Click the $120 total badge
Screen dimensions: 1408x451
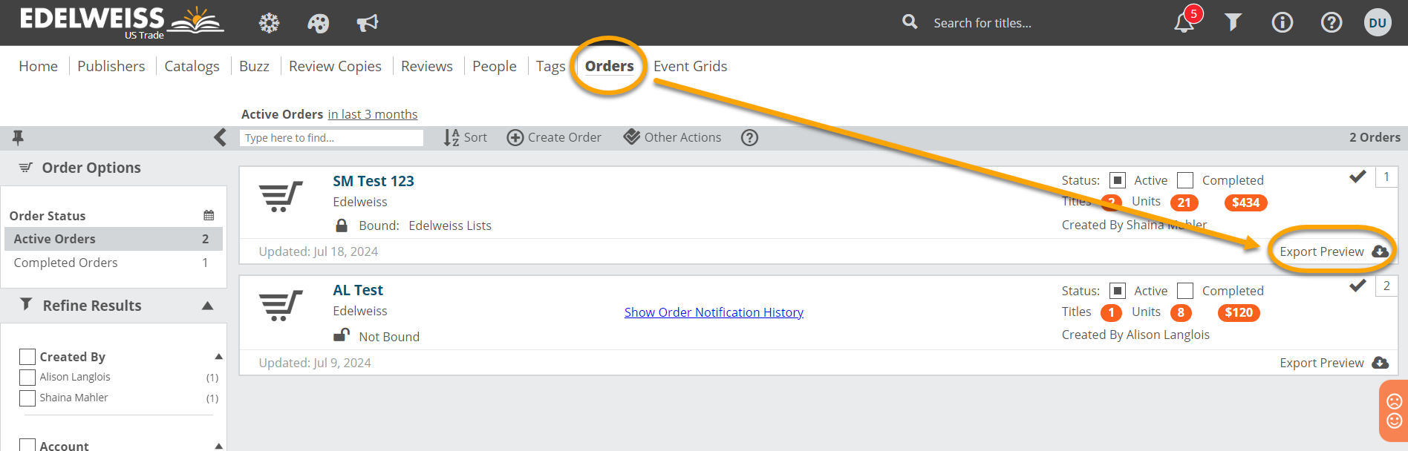1239,312
